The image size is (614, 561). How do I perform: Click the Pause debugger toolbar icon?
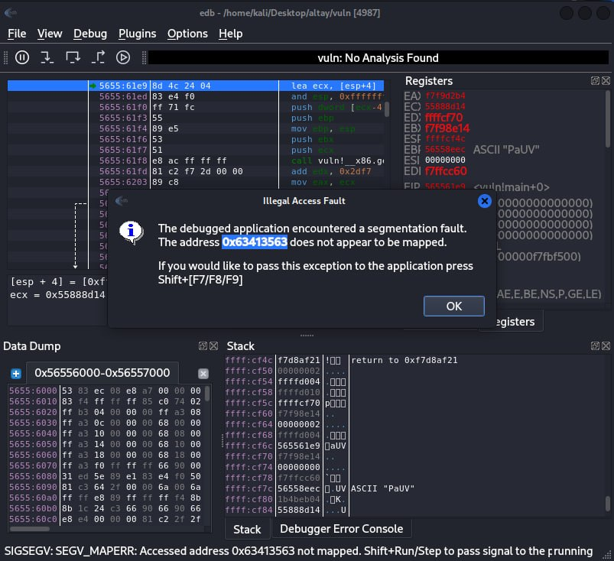pyautogui.click(x=22, y=57)
